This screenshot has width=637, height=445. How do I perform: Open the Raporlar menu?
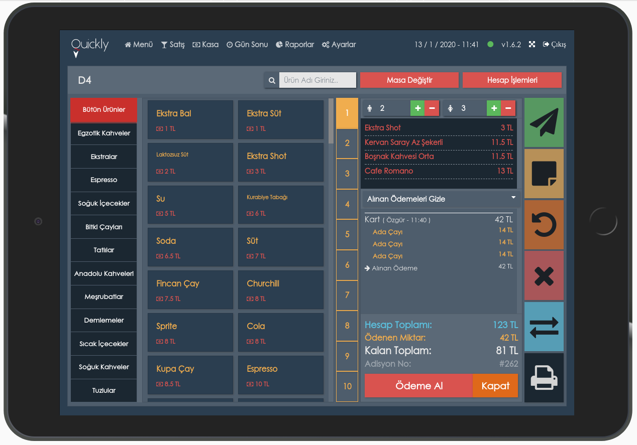(x=295, y=44)
